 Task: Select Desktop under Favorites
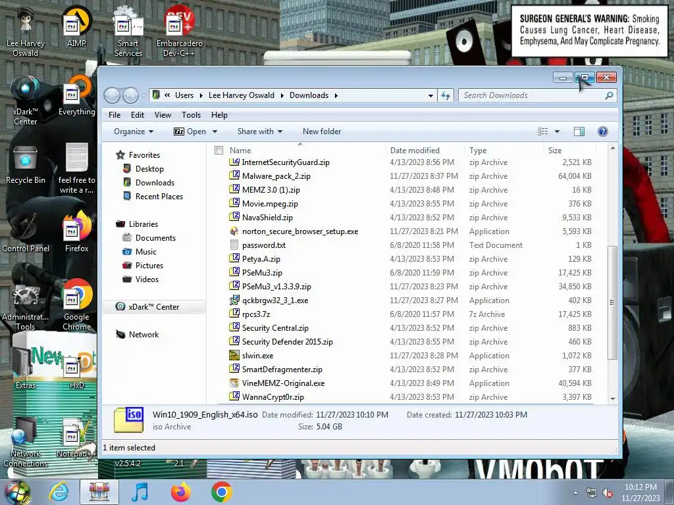[149, 169]
